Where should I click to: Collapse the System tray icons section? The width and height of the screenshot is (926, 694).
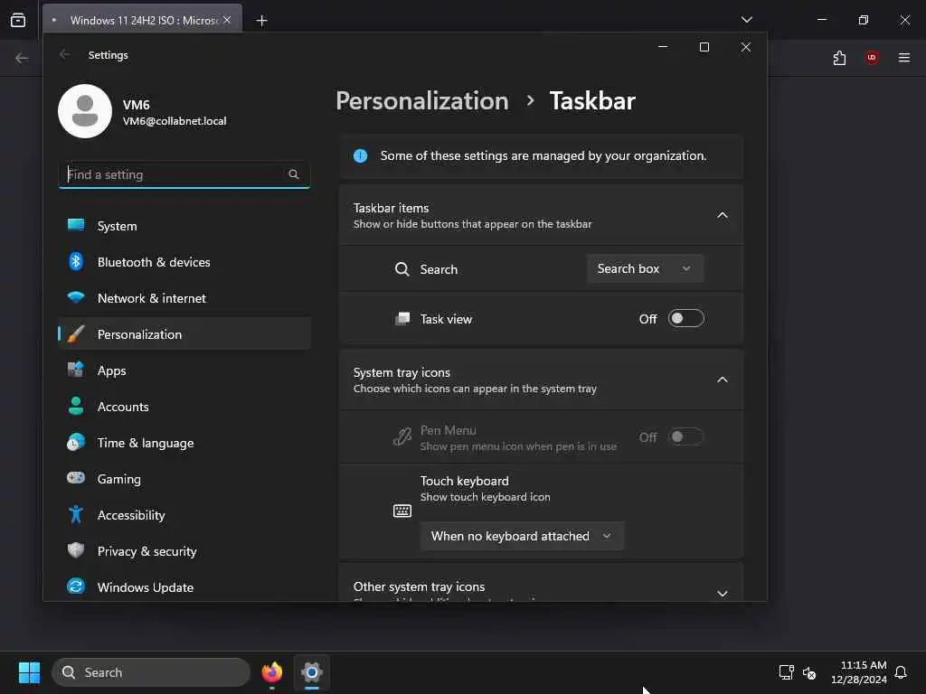[x=723, y=380]
